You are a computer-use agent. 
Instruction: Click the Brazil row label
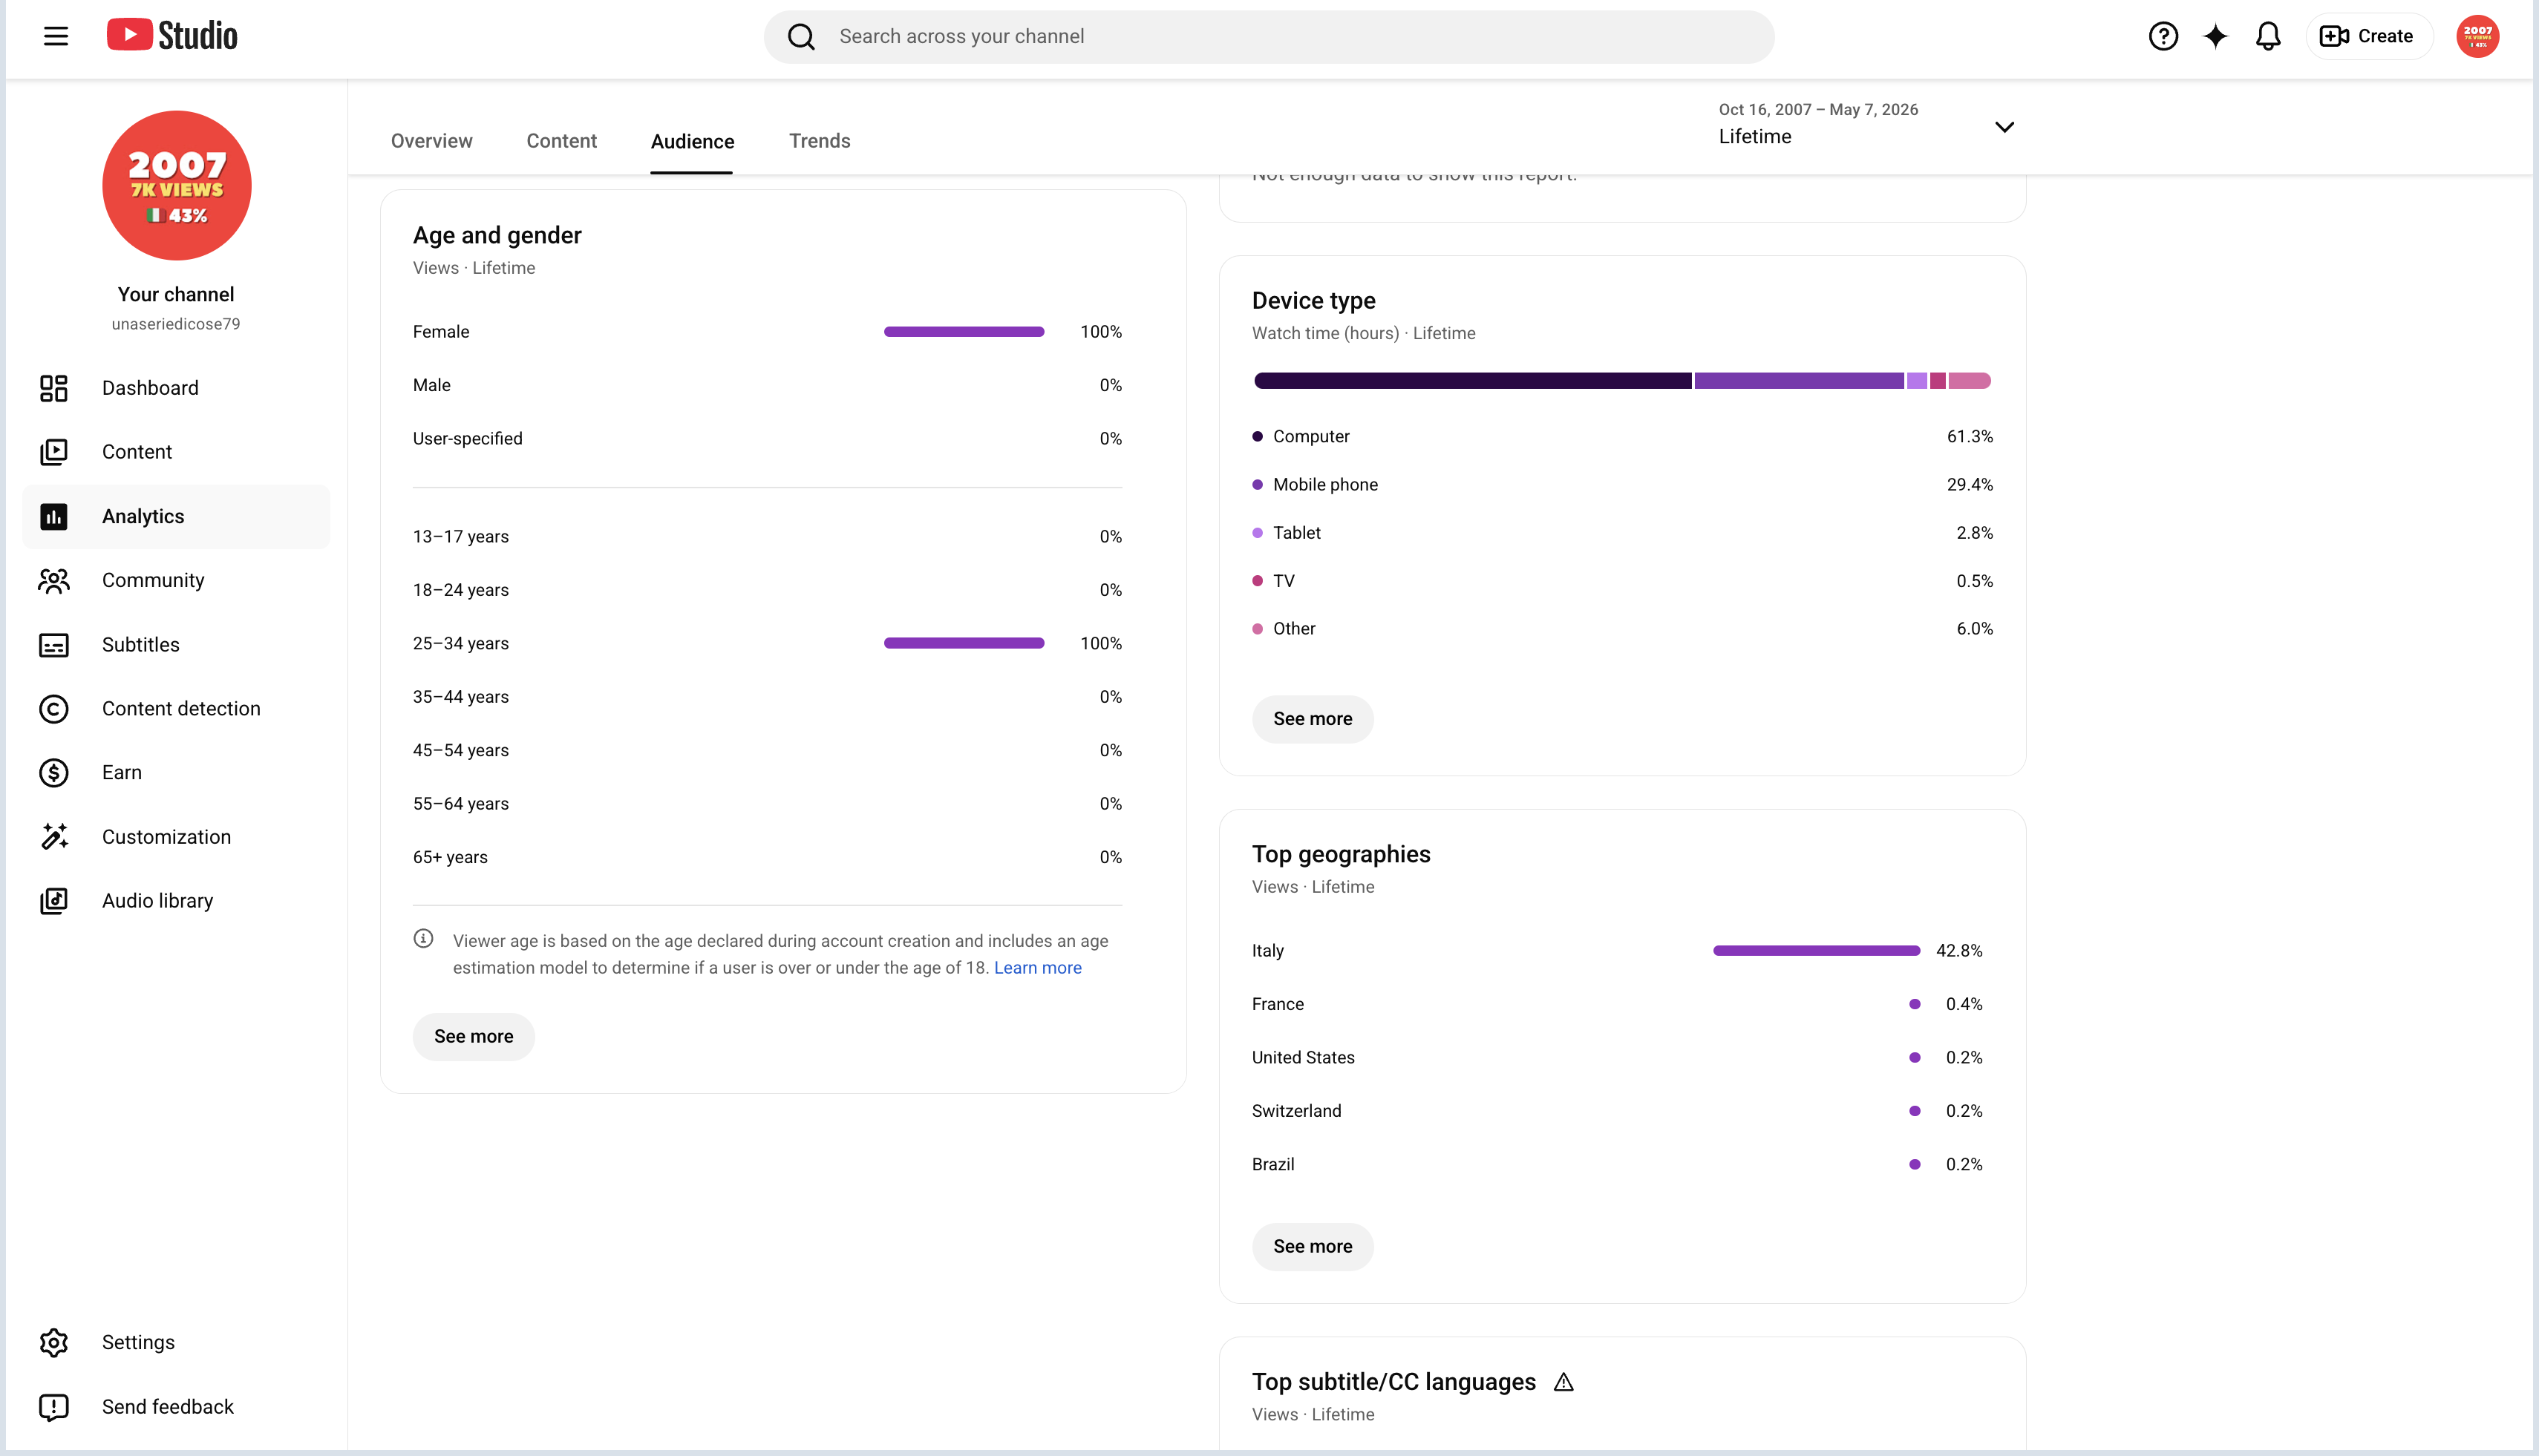1272,1165
